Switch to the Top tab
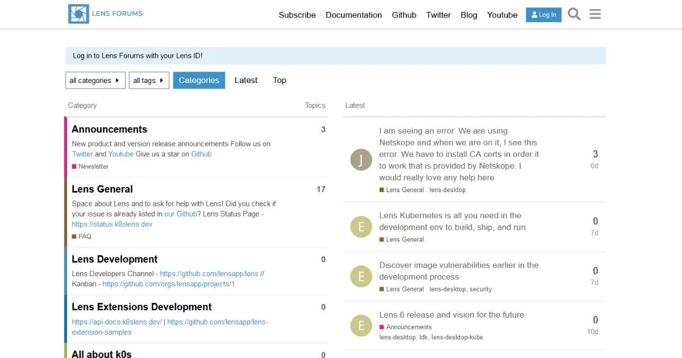 279,80
